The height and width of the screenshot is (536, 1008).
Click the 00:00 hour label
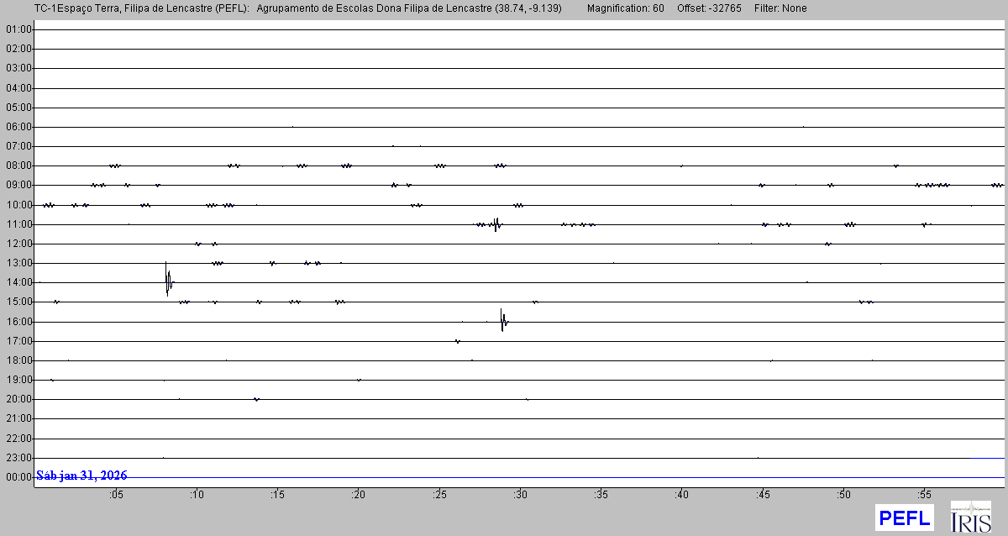18,477
